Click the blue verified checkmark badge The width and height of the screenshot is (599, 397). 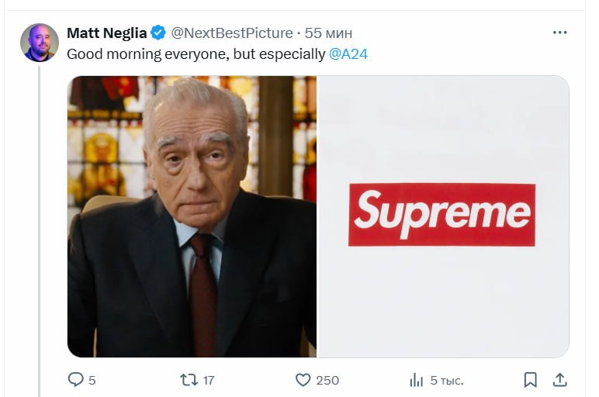click(x=158, y=33)
